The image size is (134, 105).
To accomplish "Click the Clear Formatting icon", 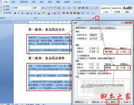I will point(50,8).
